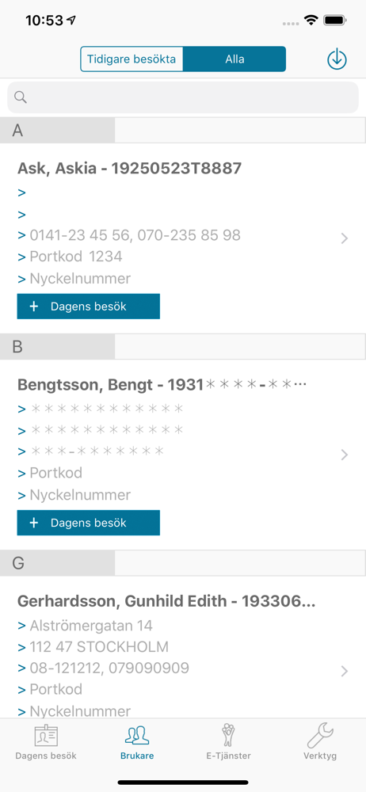This screenshot has width=366, height=792.
Task: Select the Brukare tab icon
Action: coord(137,737)
